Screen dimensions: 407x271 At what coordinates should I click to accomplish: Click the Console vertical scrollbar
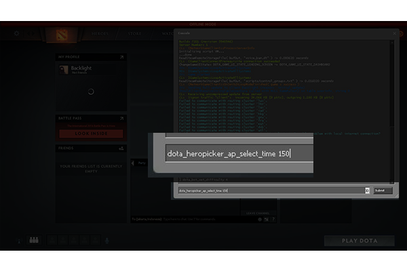(x=392, y=112)
